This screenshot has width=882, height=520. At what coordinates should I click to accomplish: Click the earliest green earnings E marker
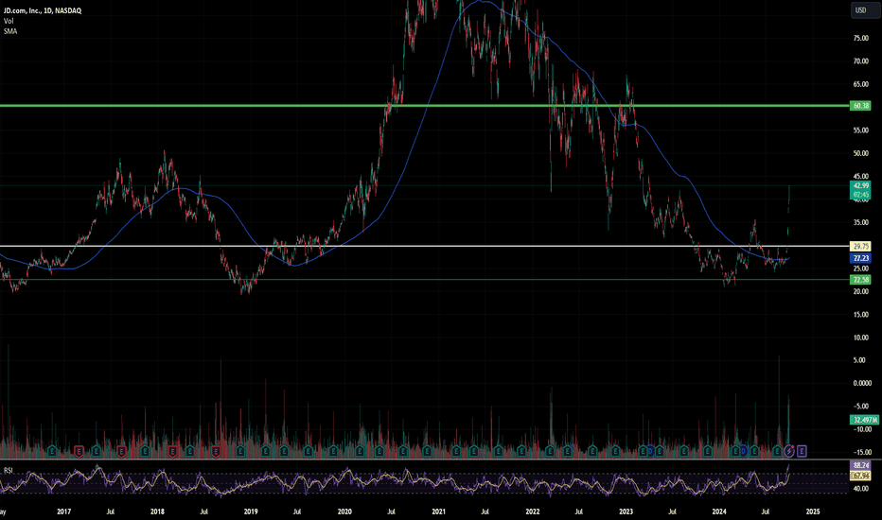point(52,451)
